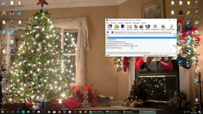The image size is (203, 114).
Task: Open the Справка menu
Action: click(143, 23)
